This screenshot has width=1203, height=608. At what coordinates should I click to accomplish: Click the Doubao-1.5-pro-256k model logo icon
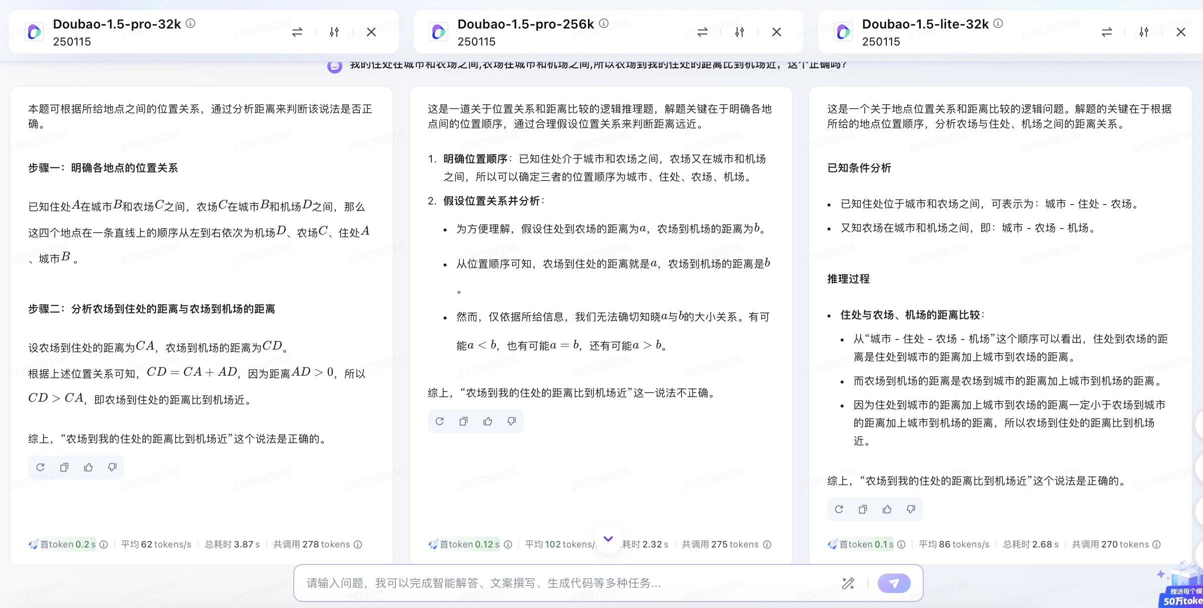pos(439,32)
